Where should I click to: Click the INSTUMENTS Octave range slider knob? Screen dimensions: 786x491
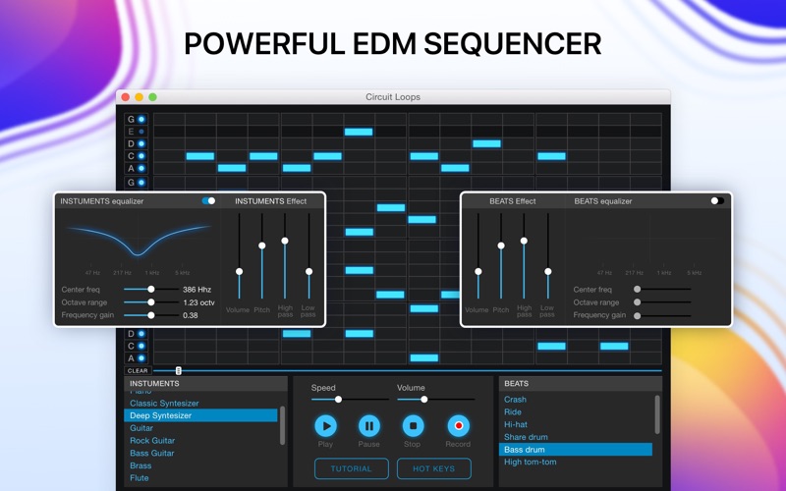click(151, 302)
